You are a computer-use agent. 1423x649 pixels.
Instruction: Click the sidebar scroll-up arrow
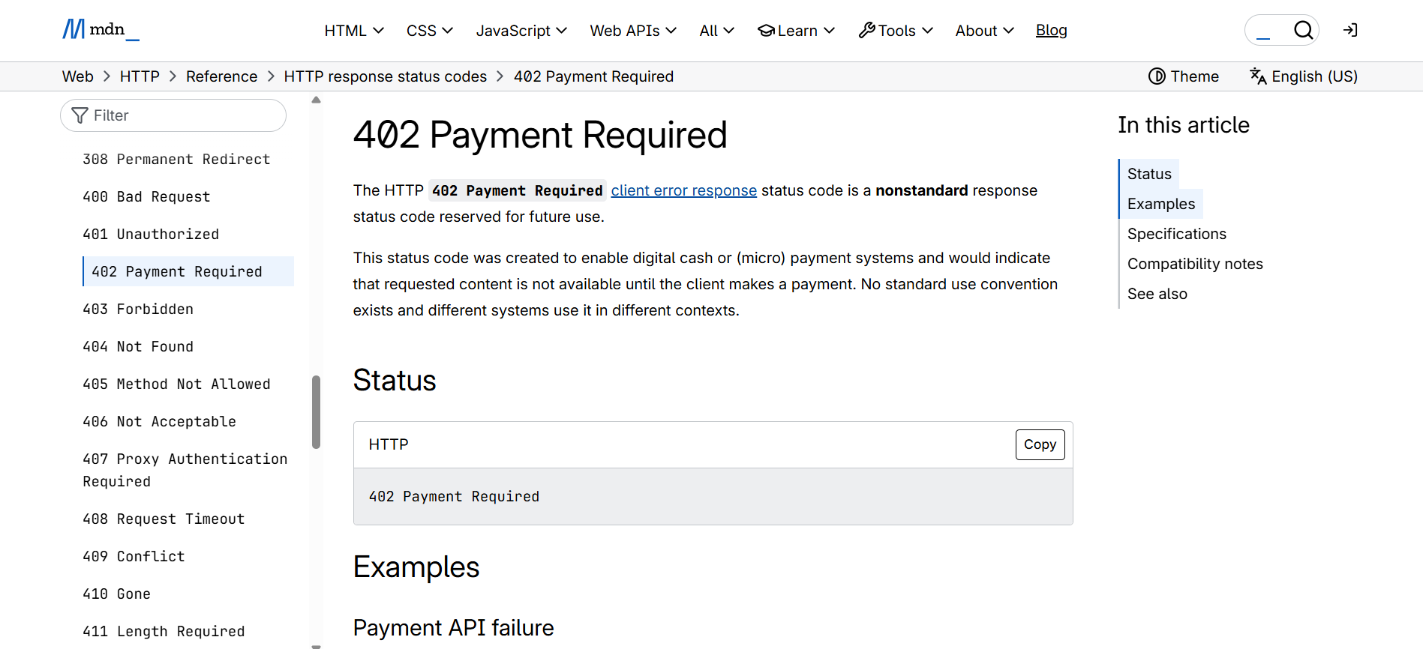316,100
